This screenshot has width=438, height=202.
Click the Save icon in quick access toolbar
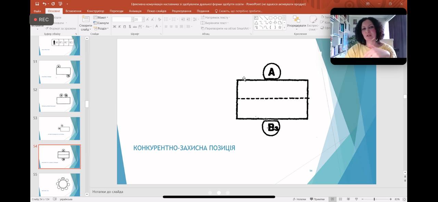[x=37, y=4]
